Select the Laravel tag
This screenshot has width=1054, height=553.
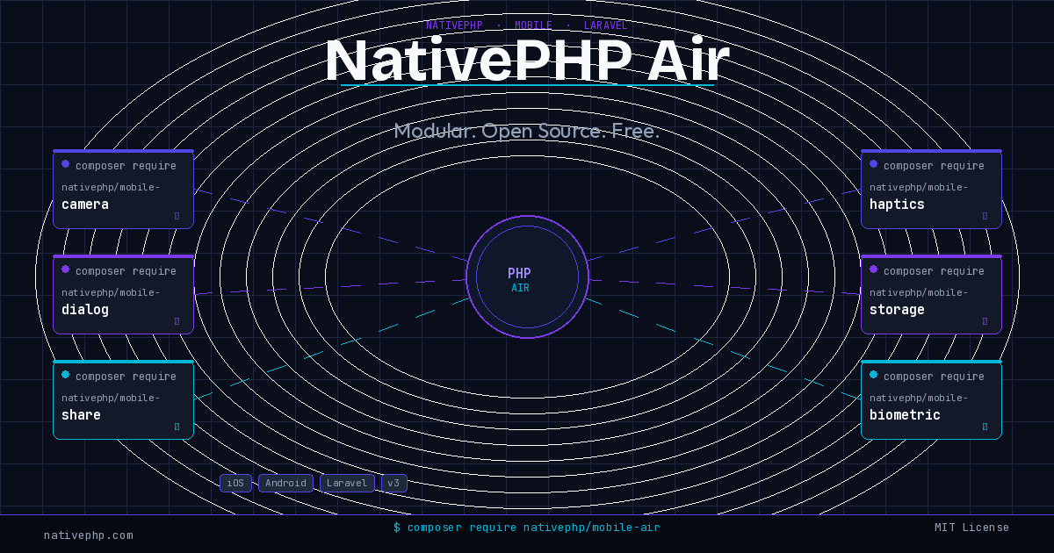(347, 484)
